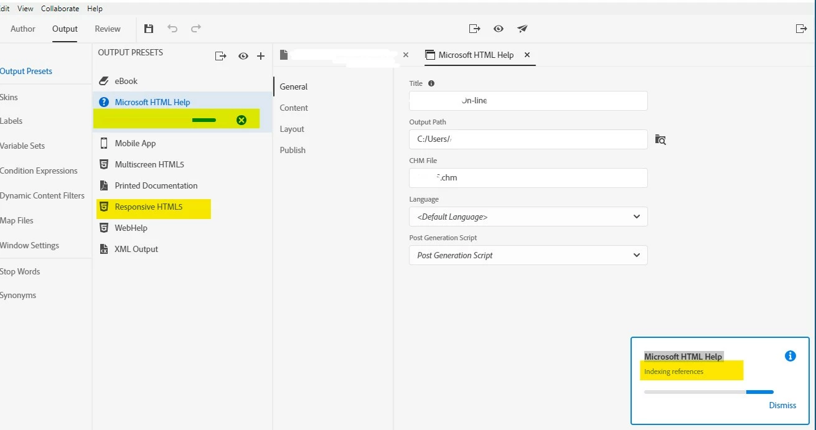Viewport: 816px width, 430px height.
Task: Open Stop Words in left panel
Action: click(x=20, y=271)
